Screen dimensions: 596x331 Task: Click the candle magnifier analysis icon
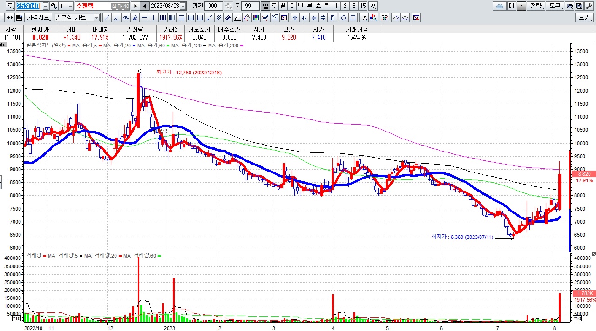(x=373, y=18)
